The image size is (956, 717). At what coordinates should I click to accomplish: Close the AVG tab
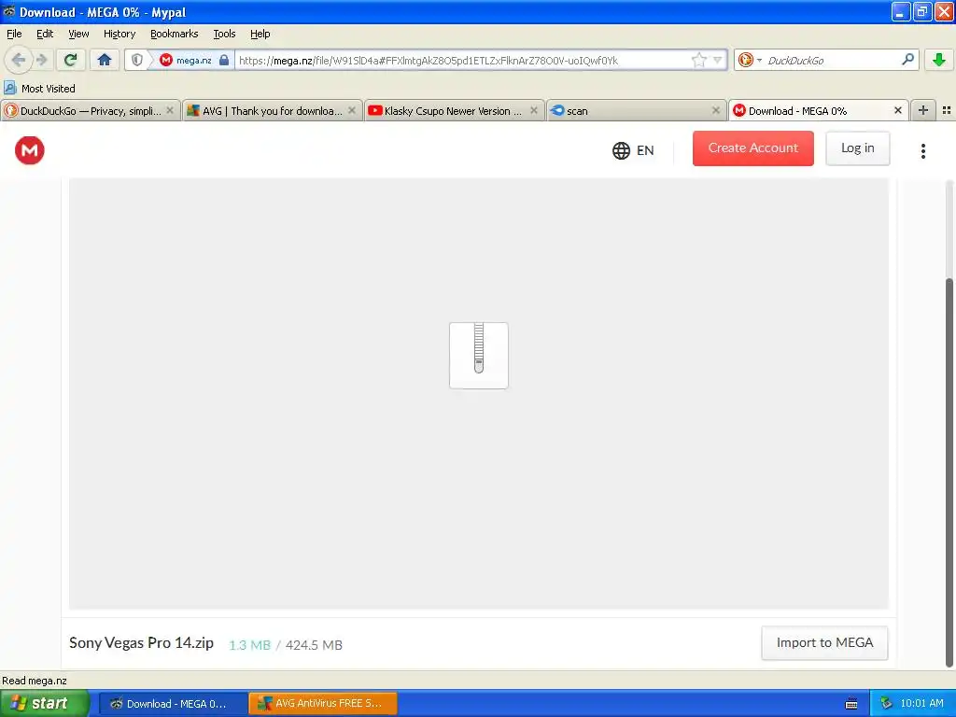tap(352, 110)
